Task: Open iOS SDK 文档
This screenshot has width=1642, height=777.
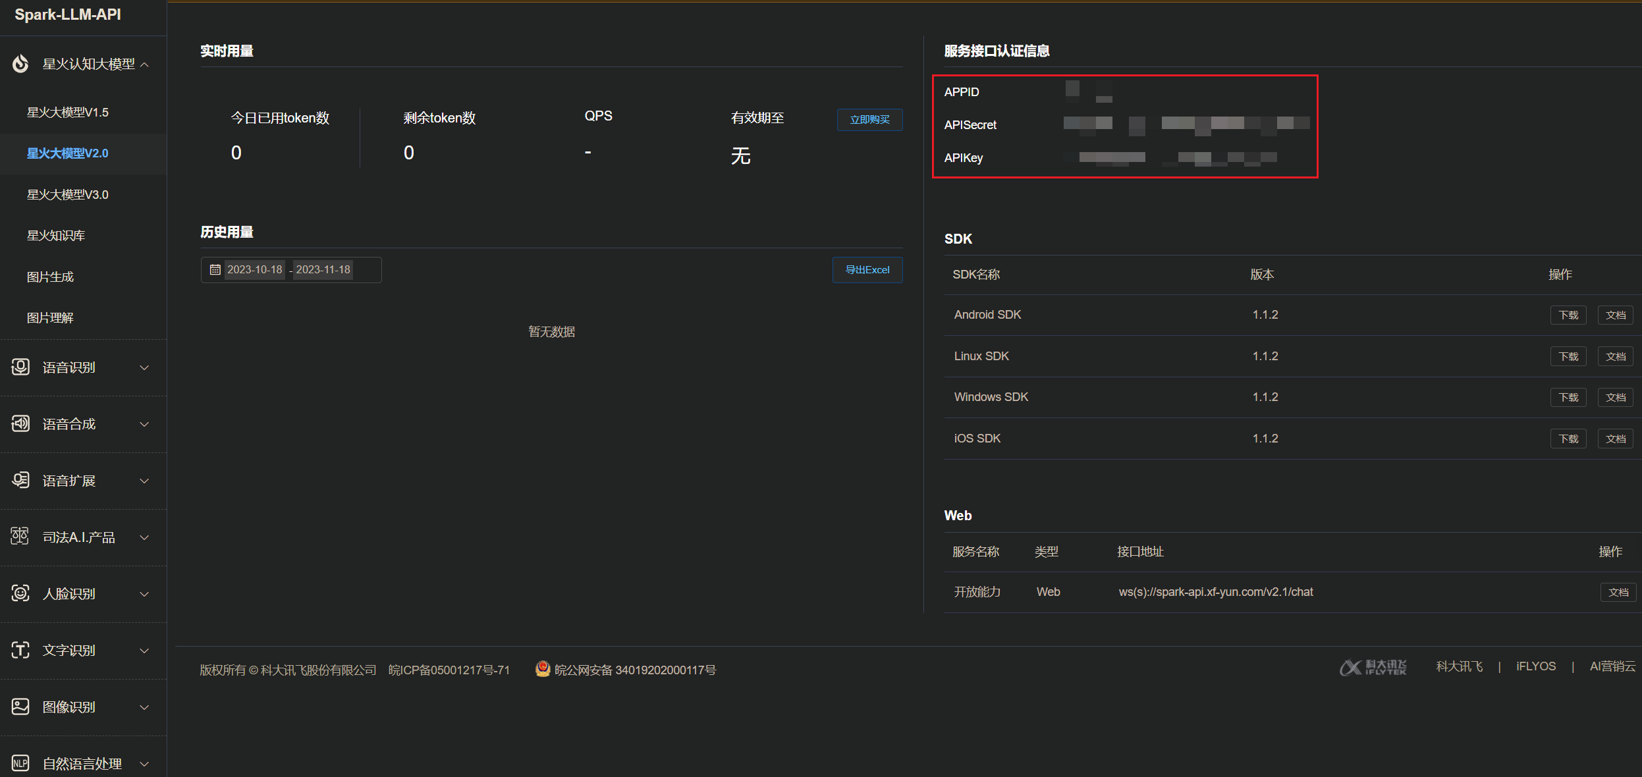Action: tap(1615, 439)
